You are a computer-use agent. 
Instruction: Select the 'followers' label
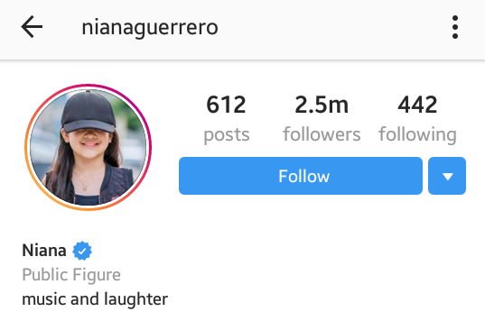tap(322, 134)
